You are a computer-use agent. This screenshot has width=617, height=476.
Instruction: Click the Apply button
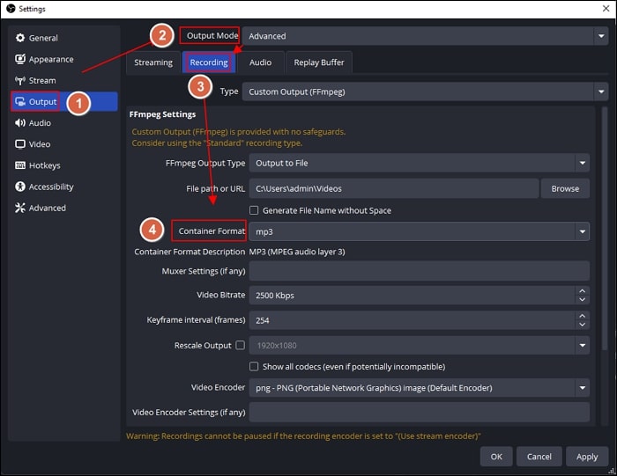(587, 457)
